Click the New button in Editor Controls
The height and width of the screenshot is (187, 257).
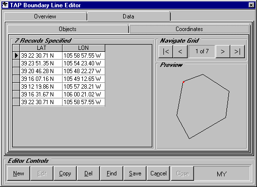(x=18, y=173)
